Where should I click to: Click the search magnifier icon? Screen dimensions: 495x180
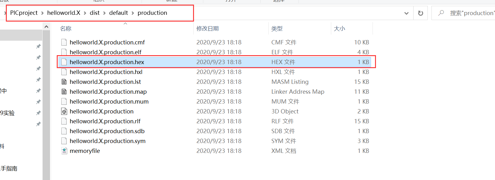pos(441,13)
